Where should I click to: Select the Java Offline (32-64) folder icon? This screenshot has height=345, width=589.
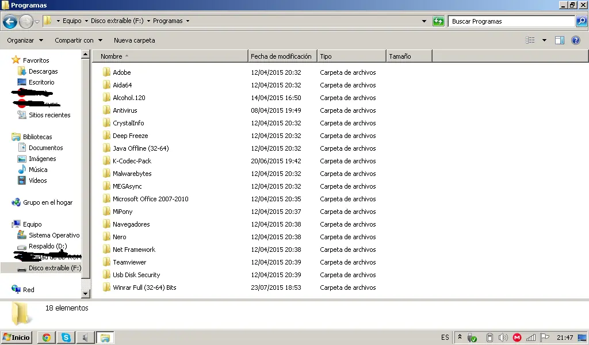[x=106, y=148]
